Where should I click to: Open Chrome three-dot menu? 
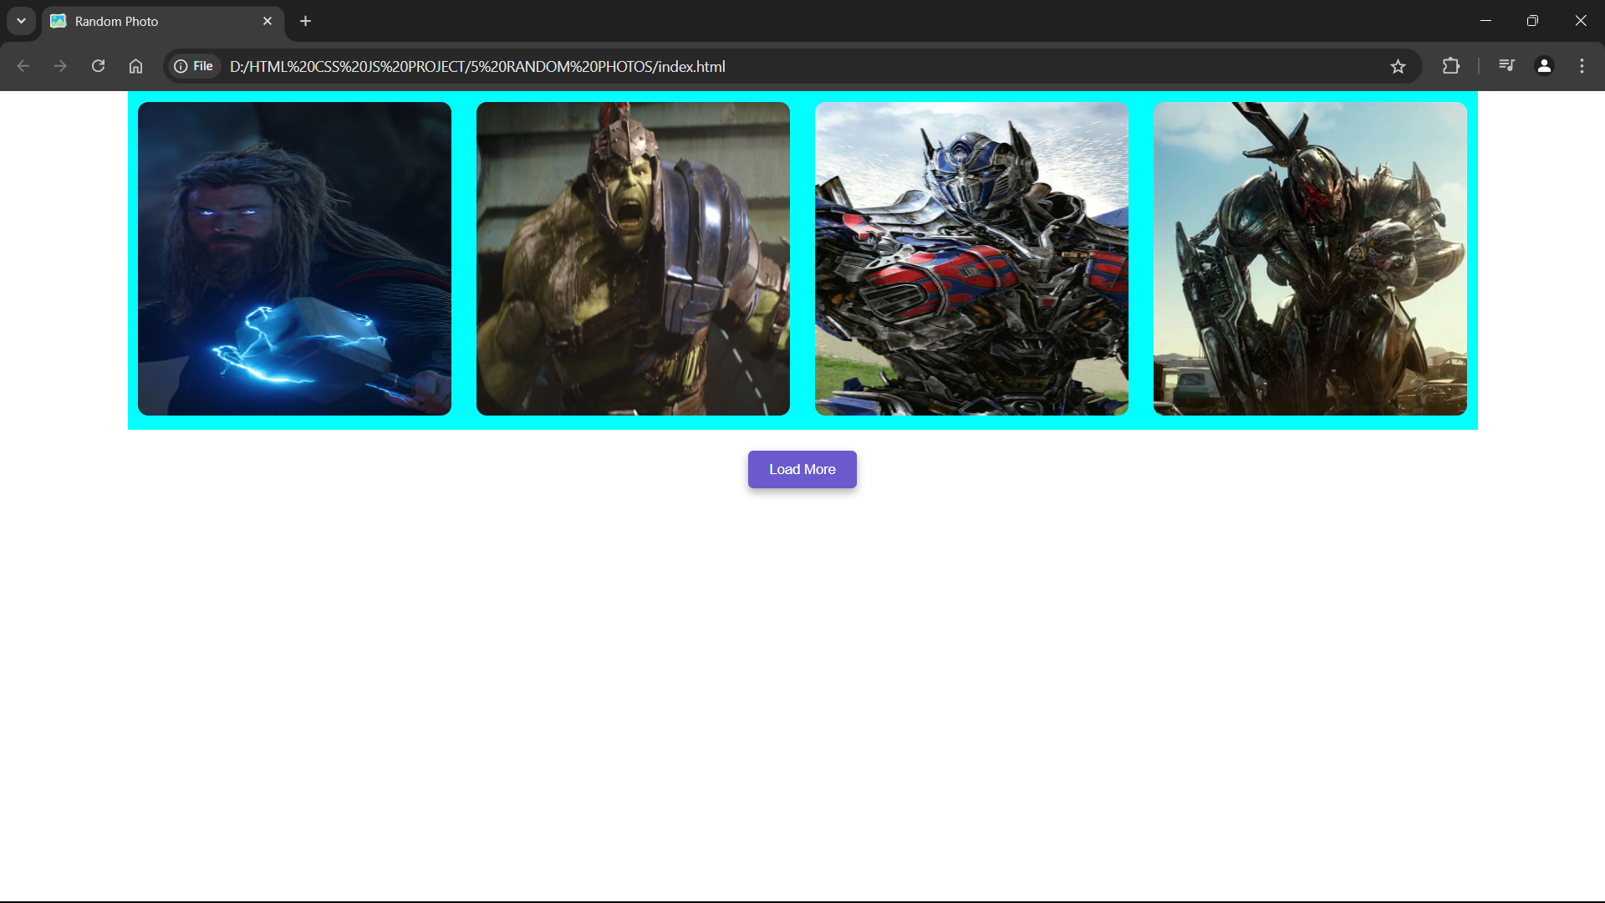pos(1582,66)
